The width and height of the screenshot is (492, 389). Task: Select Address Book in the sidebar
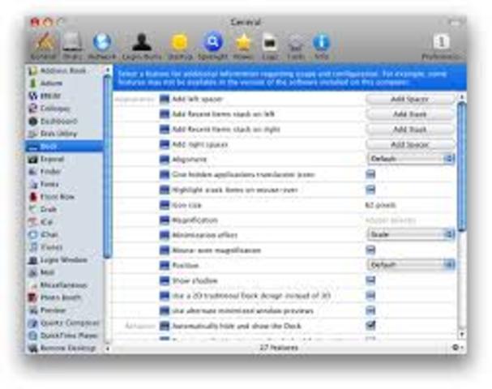tap(64, 71)
